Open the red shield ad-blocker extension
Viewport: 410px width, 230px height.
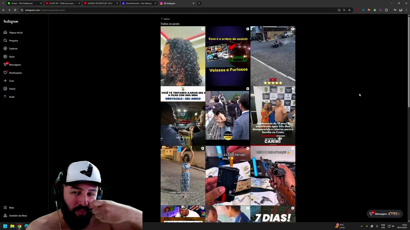[x=357, y=10]
